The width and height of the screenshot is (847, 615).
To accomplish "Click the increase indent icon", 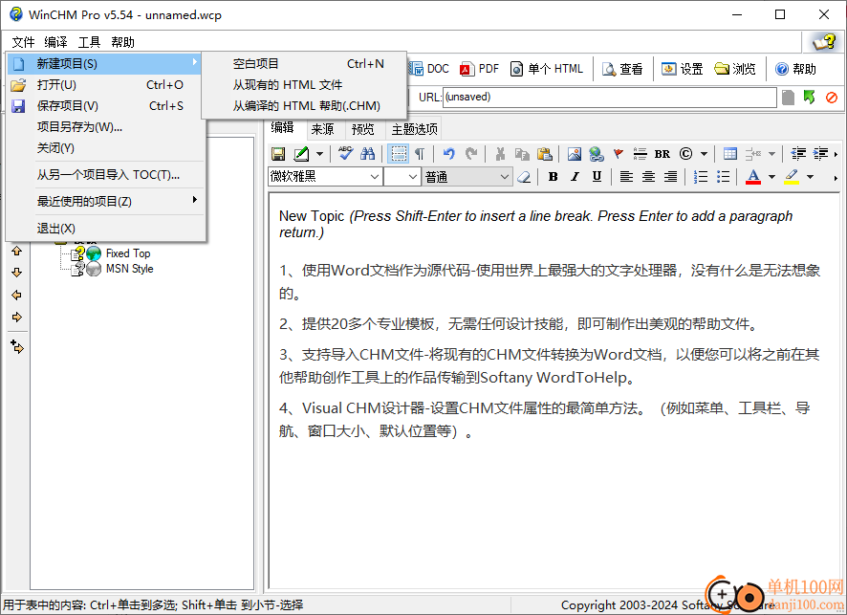I will (x=820, y=154).
